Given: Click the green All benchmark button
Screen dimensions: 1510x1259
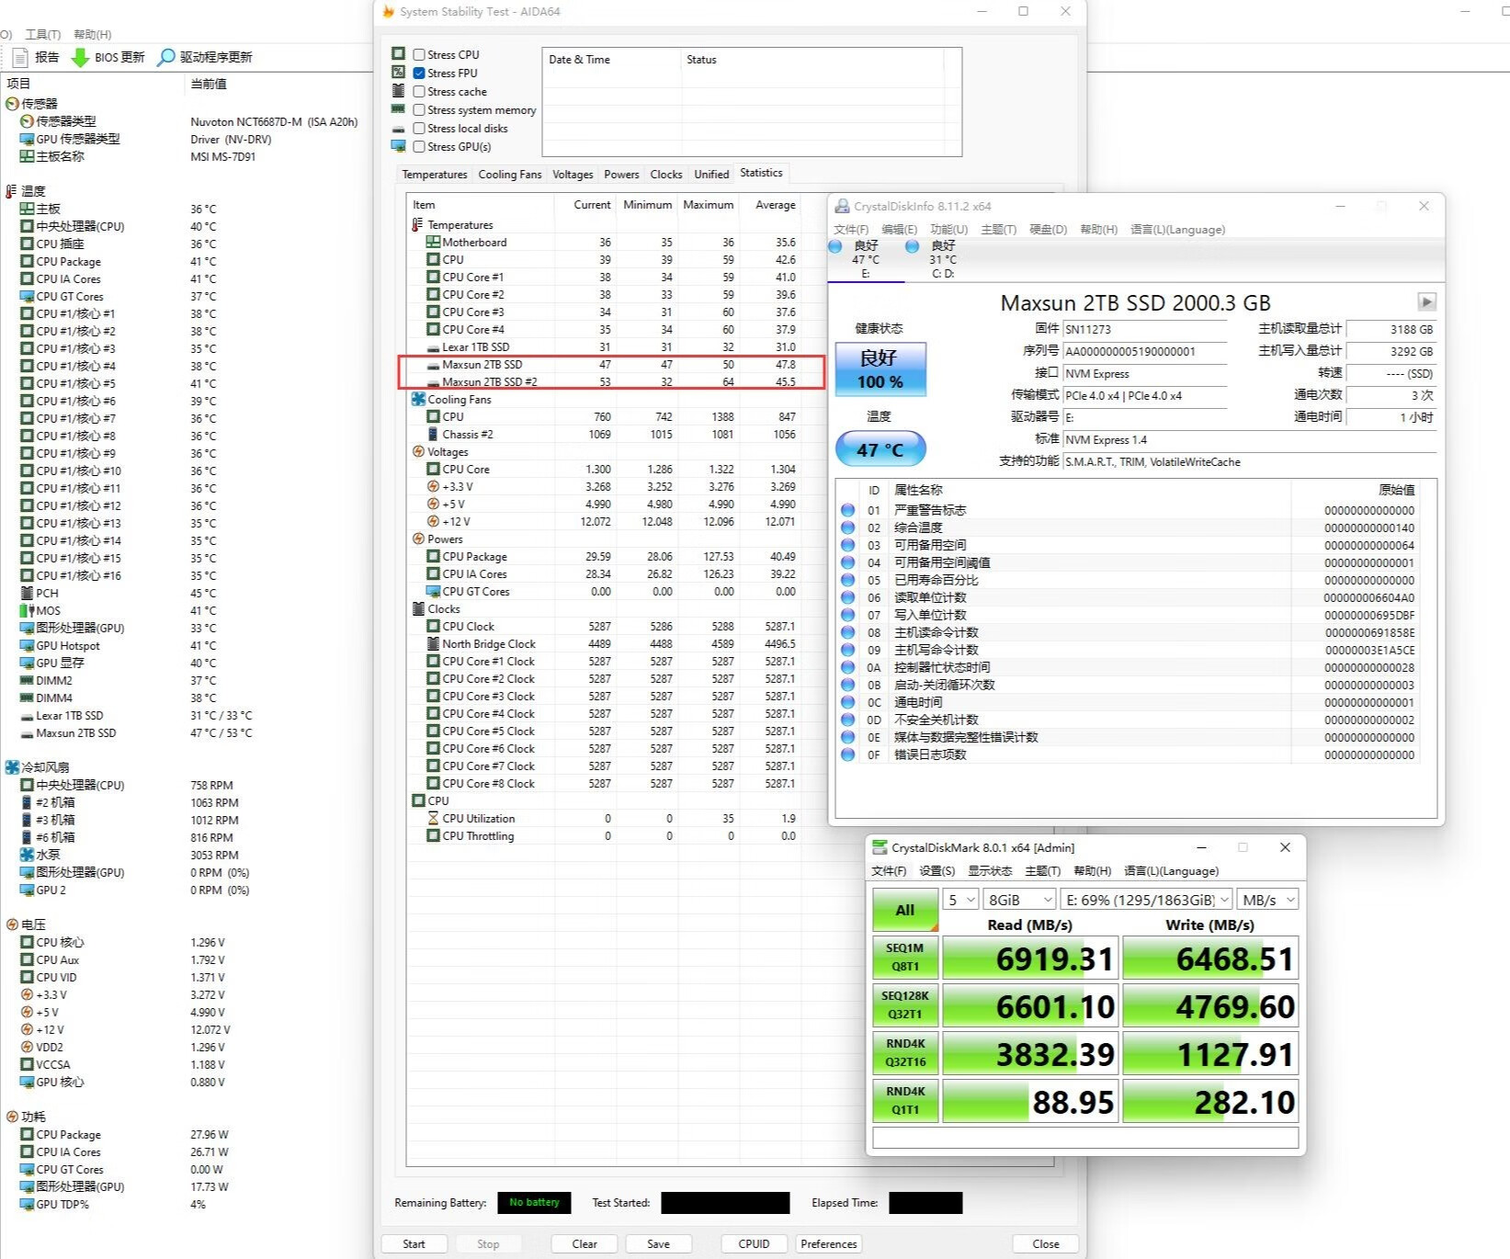Looking at the screenshot, I should (904, 910).
